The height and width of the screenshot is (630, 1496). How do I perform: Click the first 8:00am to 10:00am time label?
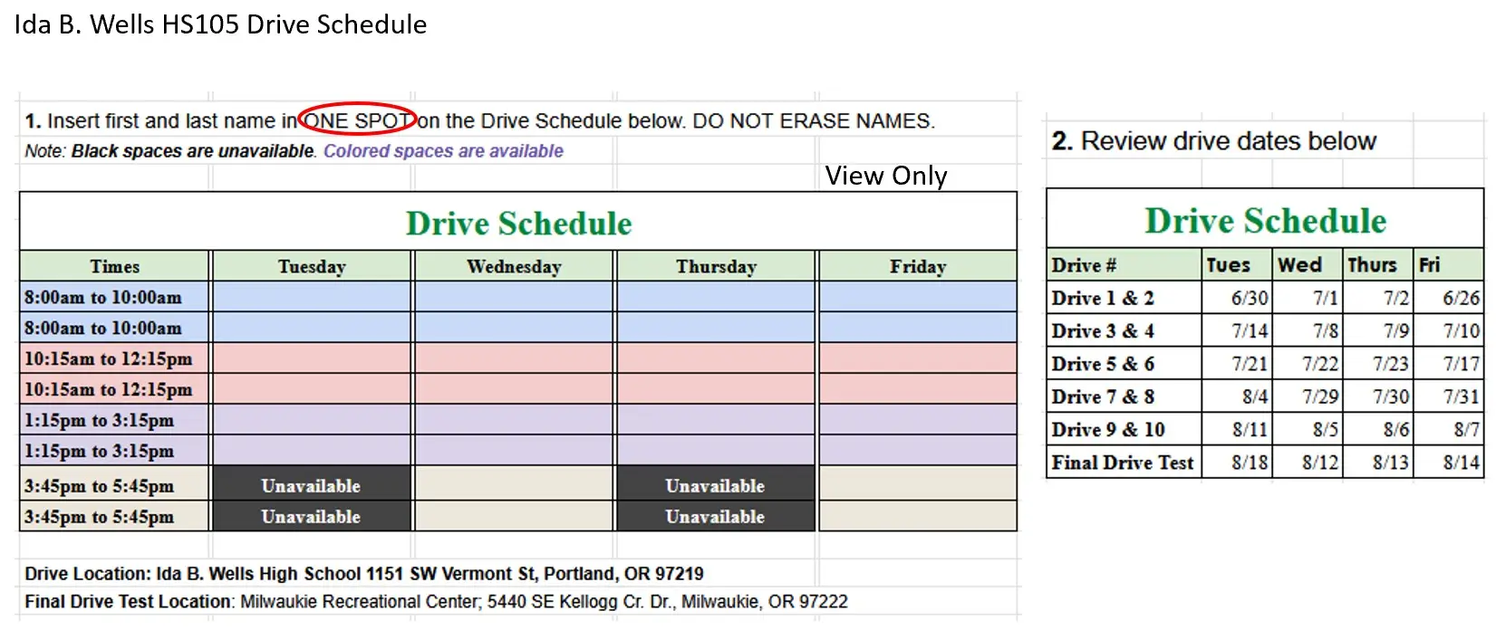click(x=102, y=297)
